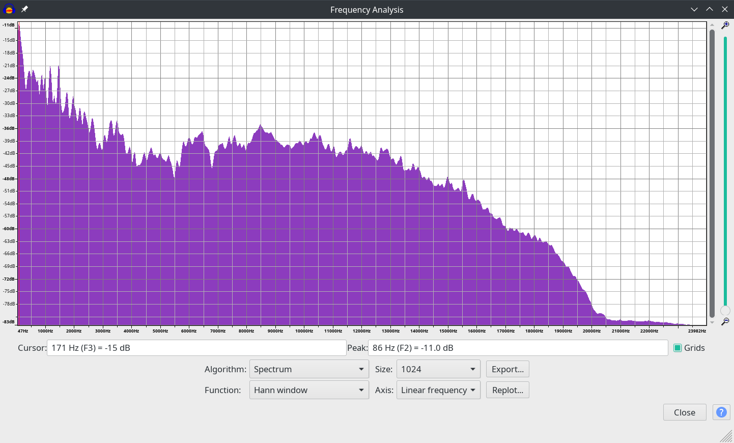Click the window resize grip icon
The height and width of the screenshot is (443, 734).
(x=727, y=436)
